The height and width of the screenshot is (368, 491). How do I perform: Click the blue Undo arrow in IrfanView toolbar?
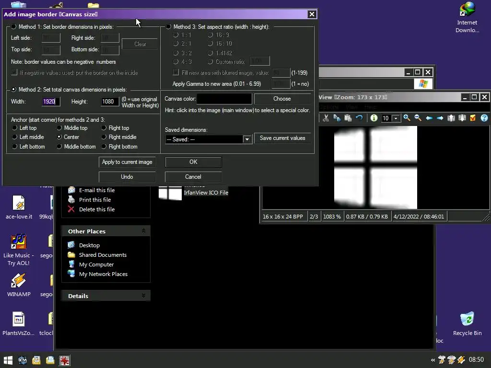(359, 118)
